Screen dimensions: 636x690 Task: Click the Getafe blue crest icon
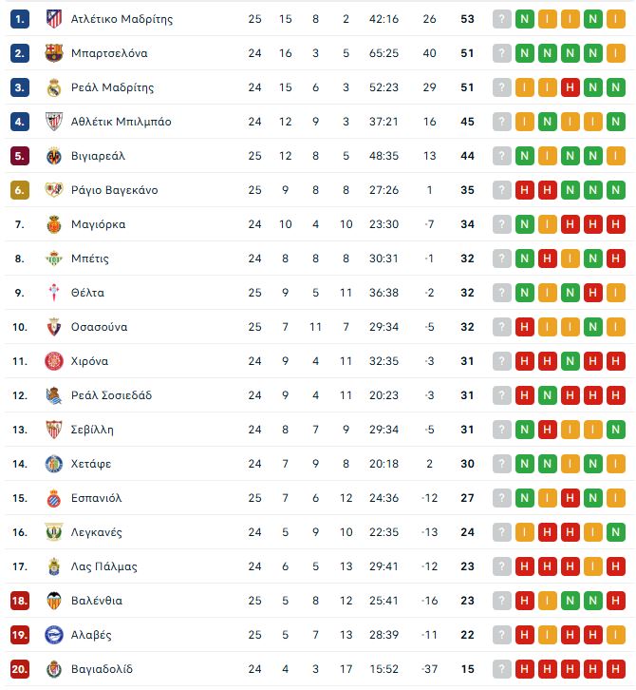(53, 464)
